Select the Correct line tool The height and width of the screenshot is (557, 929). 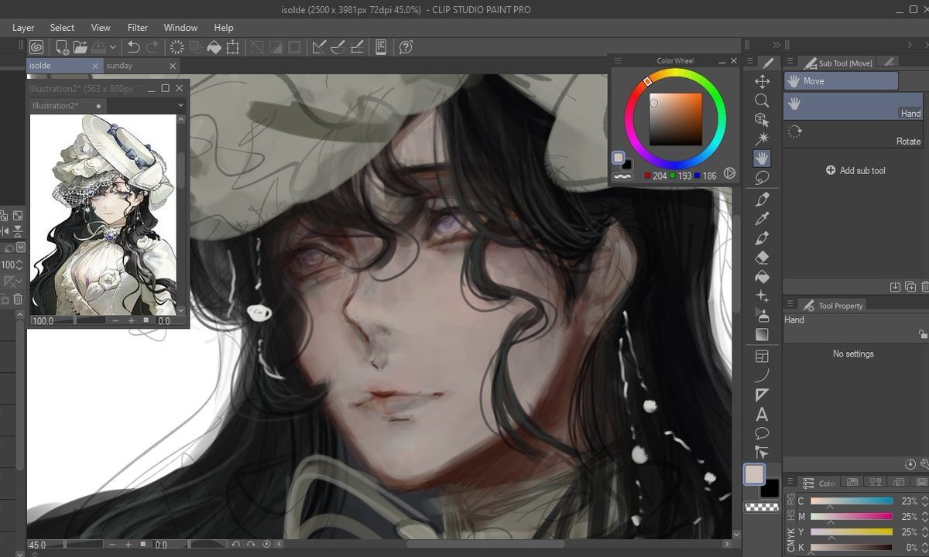tap(762, 453)
